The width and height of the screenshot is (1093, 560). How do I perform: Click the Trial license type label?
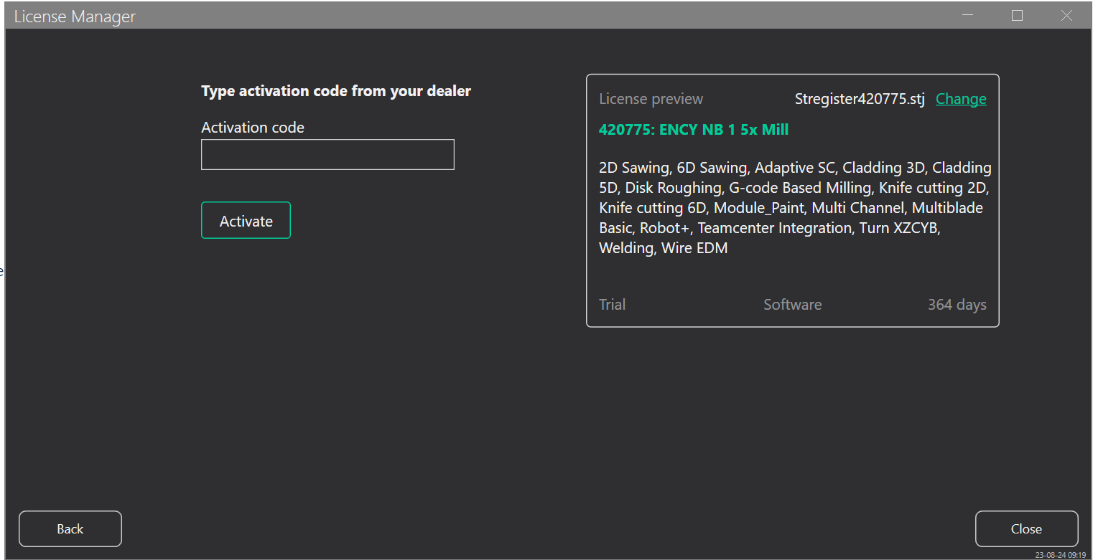click(x=613, y=305)
